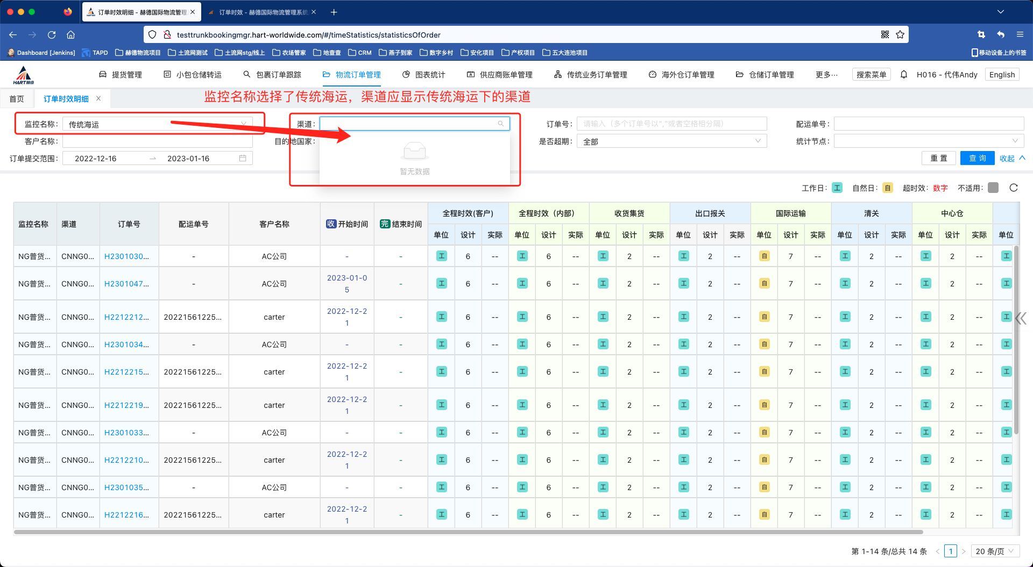Click the browser reload page icon
Screen dimensions: 1033x567
(52, 35)
